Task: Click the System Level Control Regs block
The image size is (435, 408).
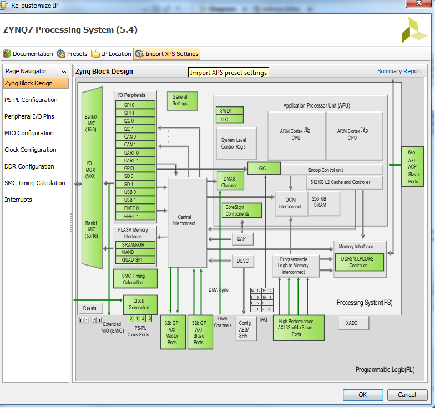Action: pos(236,143)
